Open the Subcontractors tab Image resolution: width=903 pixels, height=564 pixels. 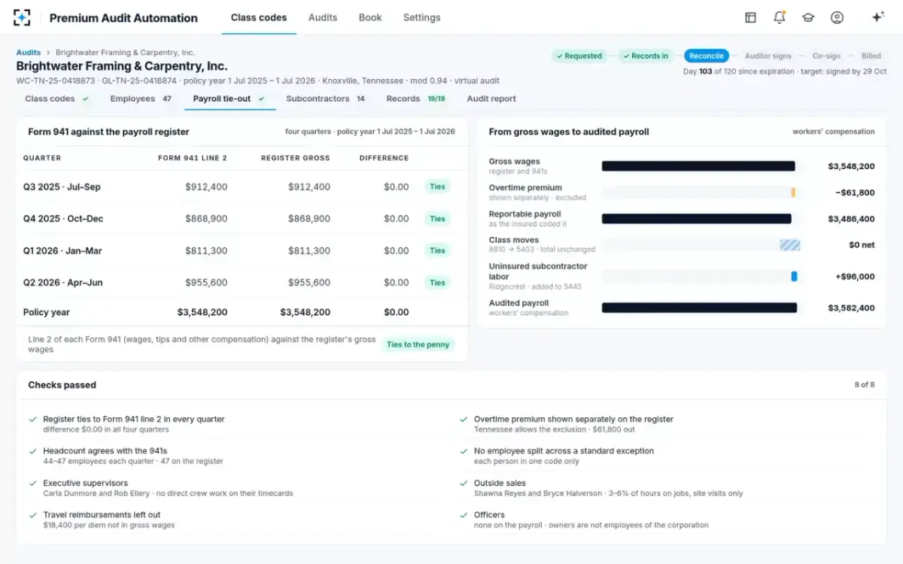pyautogui.click(x=326, y=99)
